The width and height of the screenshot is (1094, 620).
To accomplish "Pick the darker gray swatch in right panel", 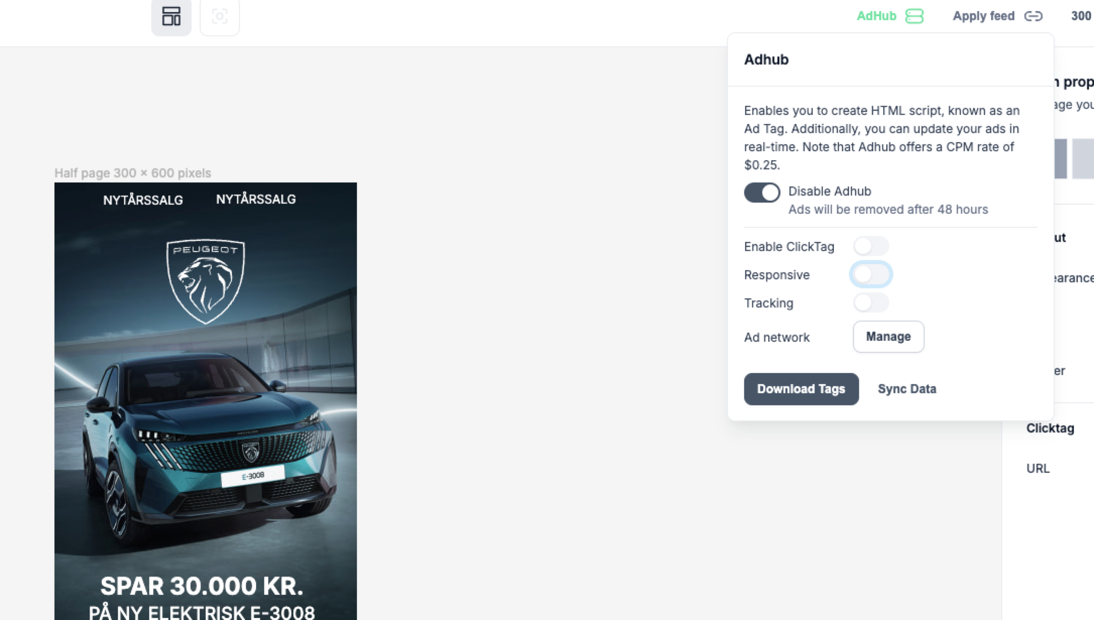I will [x=1061, y=158].
